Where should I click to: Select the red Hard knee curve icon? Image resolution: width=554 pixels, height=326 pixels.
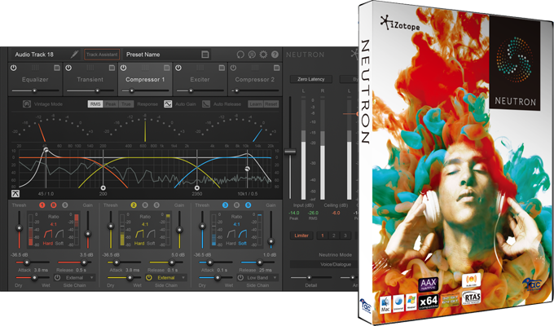coord(48,234)
